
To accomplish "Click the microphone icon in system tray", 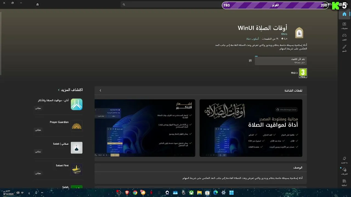I will click(36, 193).
